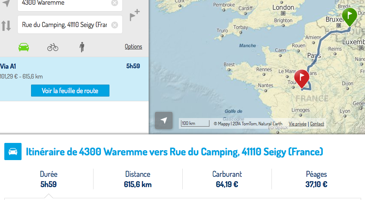Choose the pedestrian walking mode

coord(82,47)
